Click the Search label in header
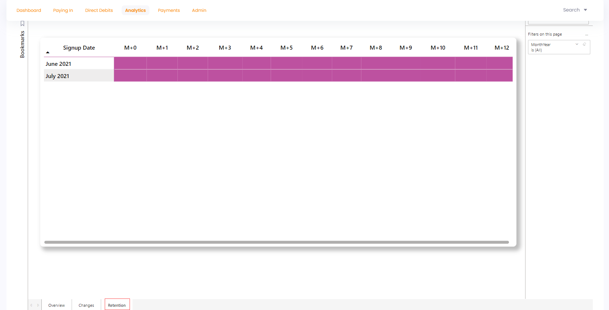This screenshot has width=609, height=310. click(571, 10)
